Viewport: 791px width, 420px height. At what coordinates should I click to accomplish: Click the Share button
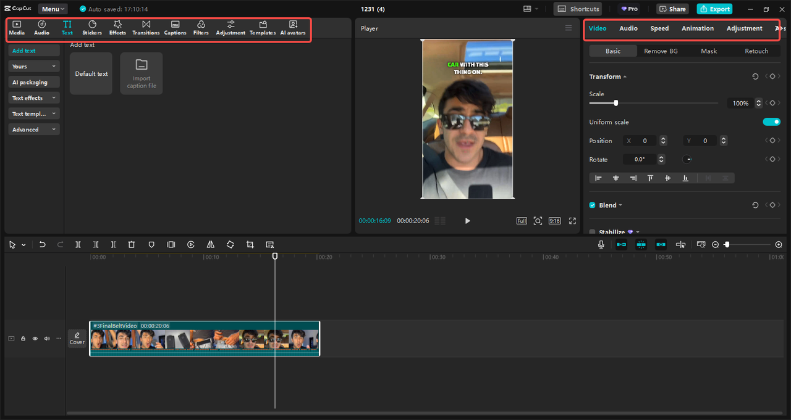(x=672, y=9)
